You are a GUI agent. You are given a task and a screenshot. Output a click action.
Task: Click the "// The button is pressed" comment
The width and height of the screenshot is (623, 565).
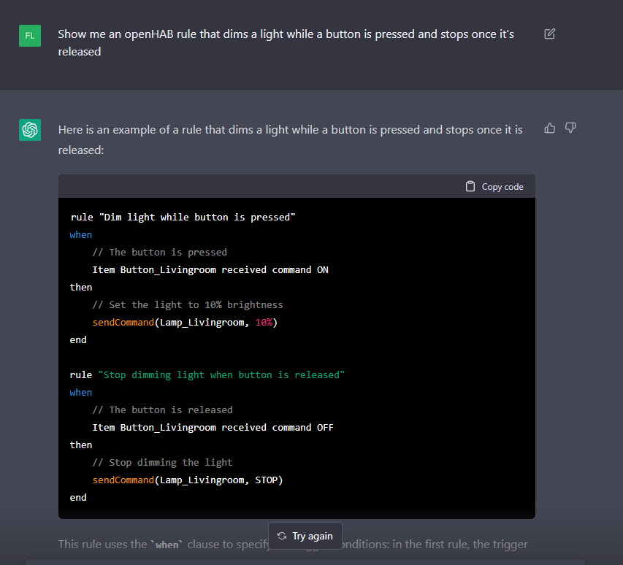tap(159, 252)
